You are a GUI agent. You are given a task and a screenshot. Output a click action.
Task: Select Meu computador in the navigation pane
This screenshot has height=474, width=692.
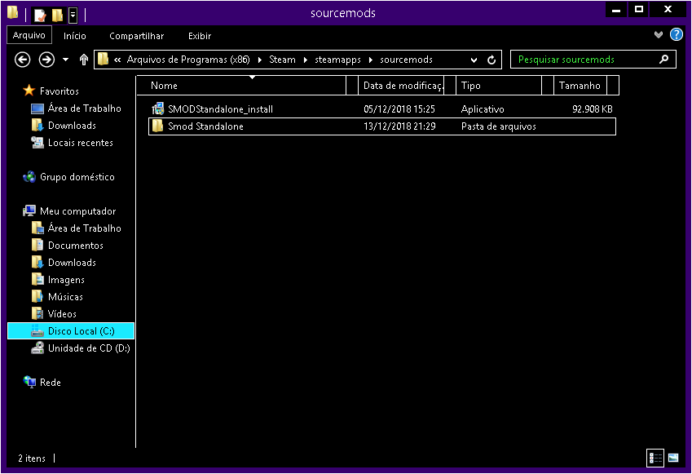coord(77,211)
